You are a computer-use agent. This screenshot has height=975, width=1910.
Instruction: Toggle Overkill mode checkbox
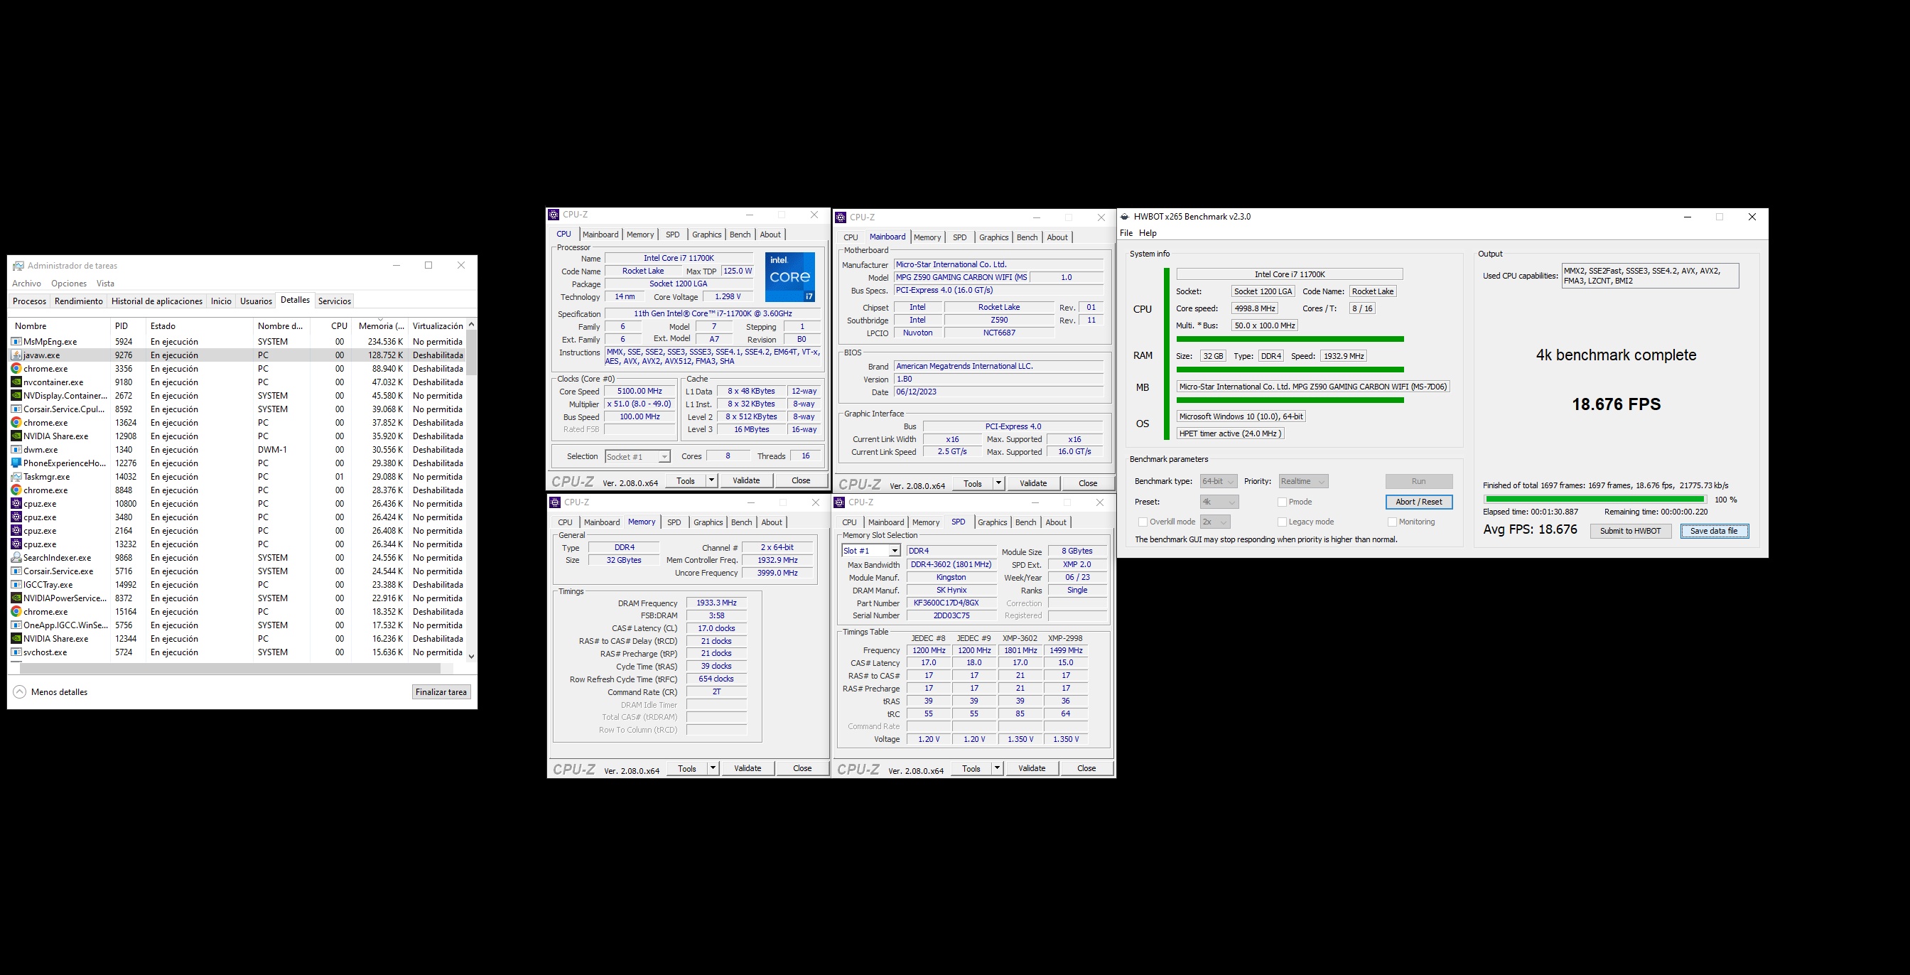coord(1143,522)
